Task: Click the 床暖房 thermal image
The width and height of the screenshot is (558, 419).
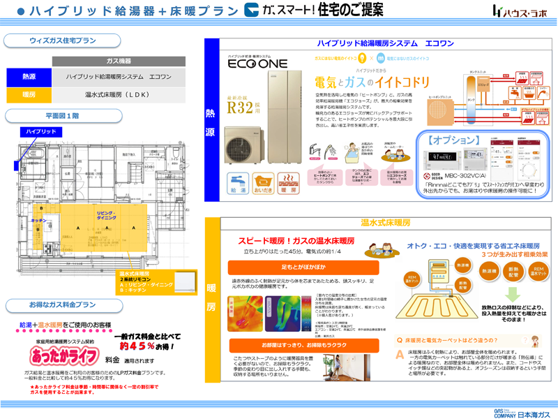Action: pos(246,314)
